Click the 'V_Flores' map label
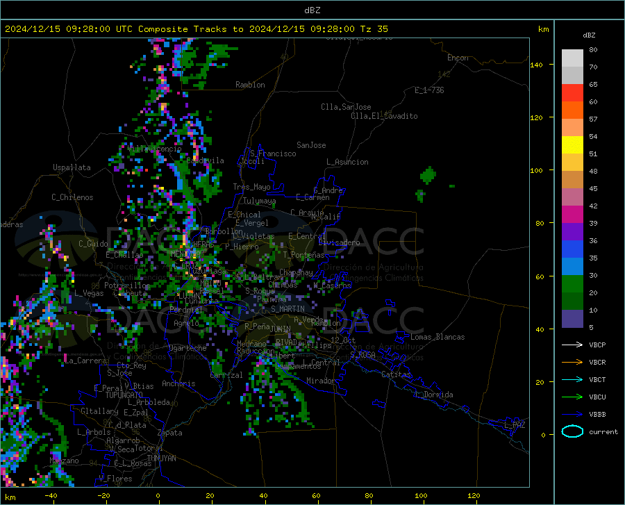This screenshot has height=505, width=625. point(115,479)
